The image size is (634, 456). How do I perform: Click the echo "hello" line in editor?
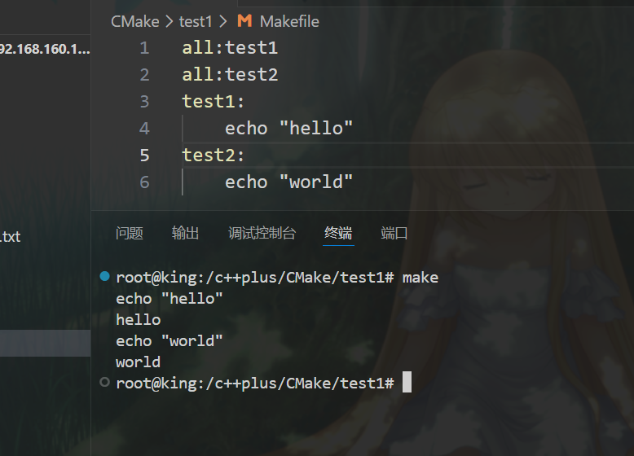coord(288,129)
